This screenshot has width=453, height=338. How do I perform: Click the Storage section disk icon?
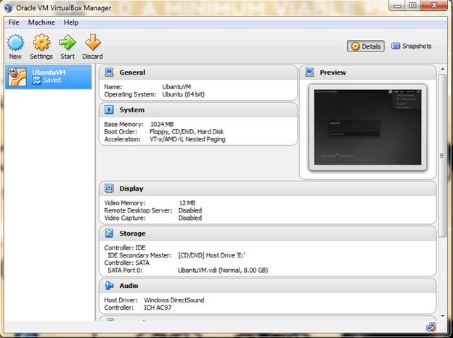pos(109,234)
